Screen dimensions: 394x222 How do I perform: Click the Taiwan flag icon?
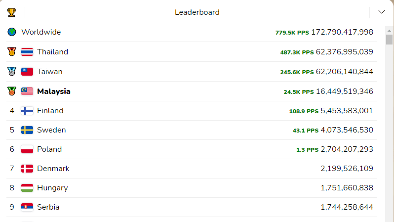(x=27, y=72)
